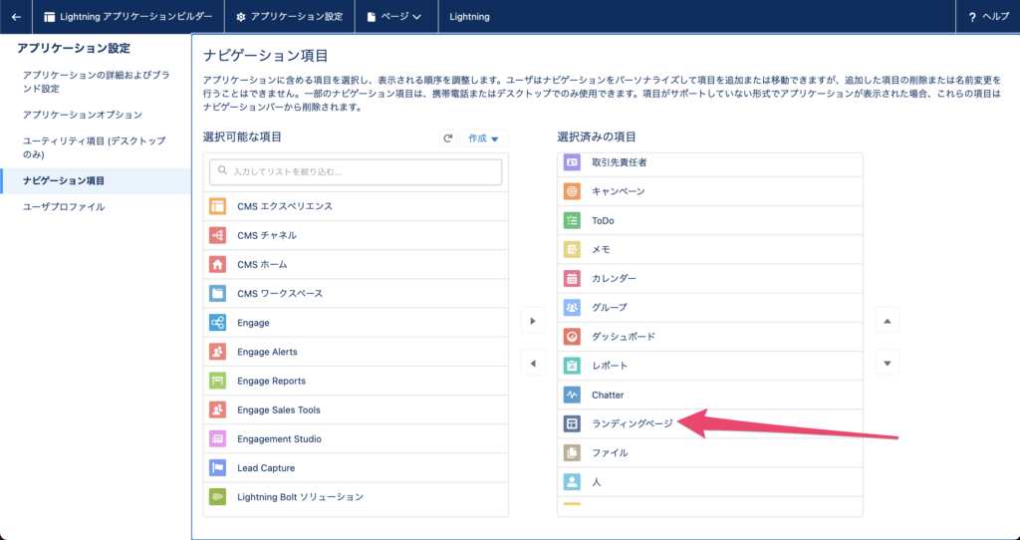Screen dimensions: 1020x540
Task: Select ダッシュボード gauge icon
Action: 572,337
